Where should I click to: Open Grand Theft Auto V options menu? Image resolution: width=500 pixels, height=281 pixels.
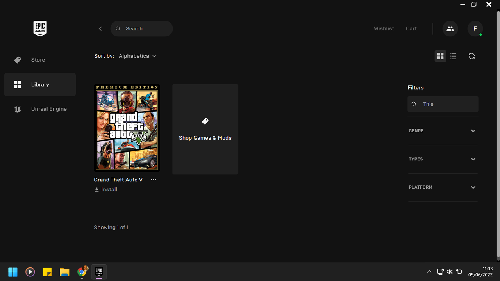tap(154, 180)
